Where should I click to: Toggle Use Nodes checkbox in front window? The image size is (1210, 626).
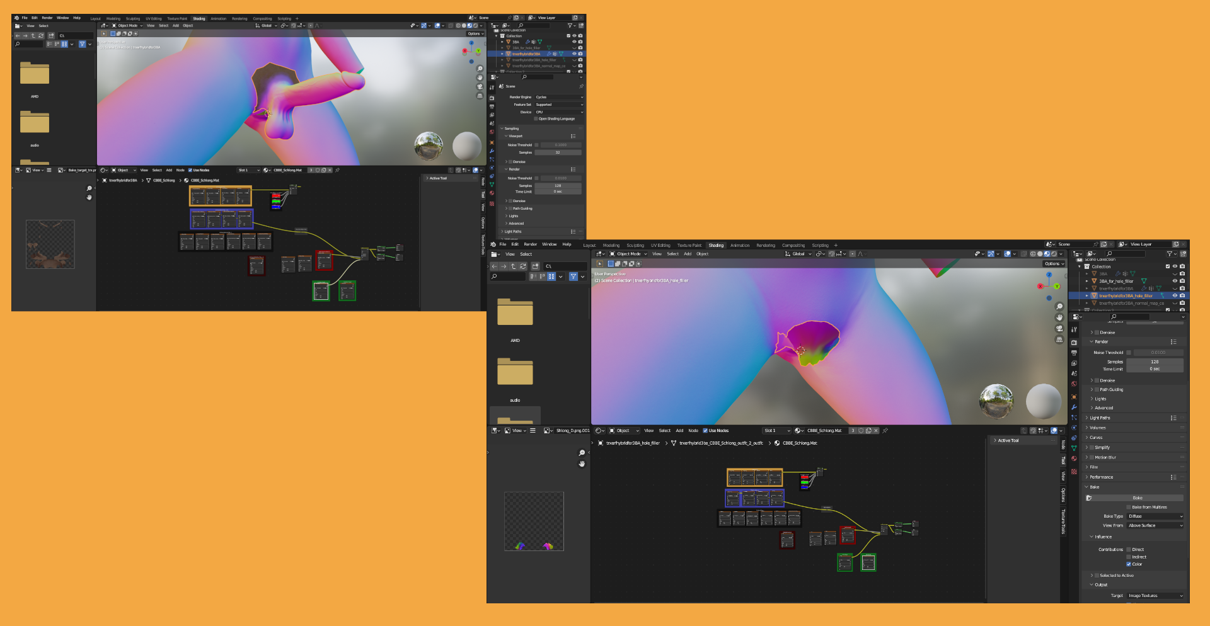(705, 431)
